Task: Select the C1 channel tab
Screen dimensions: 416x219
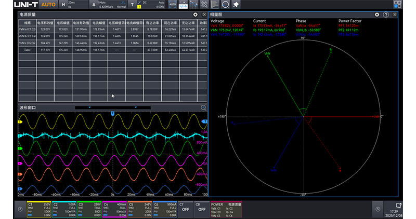Action: coord(38,209)
